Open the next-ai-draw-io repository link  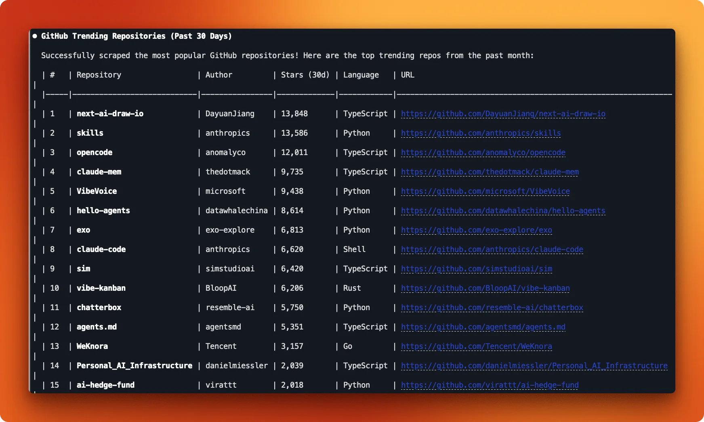(502, 113)
